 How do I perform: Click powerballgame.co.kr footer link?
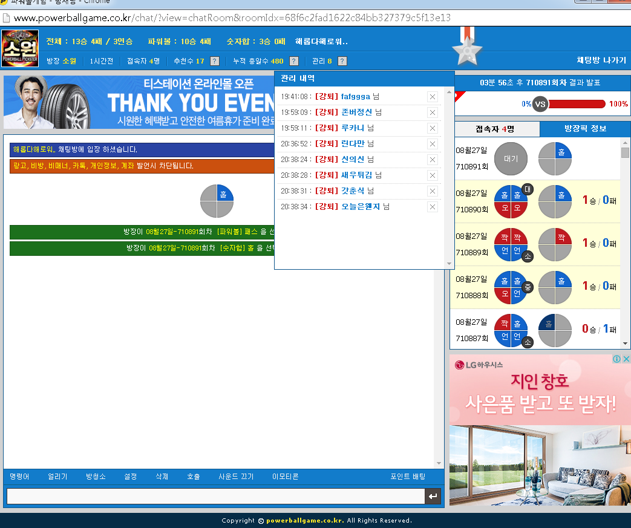click(x=305, y=520)
